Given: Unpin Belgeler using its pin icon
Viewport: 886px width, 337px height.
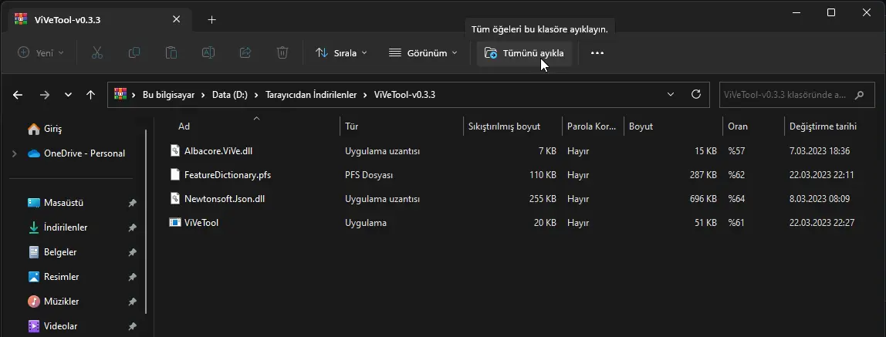Looking at the screenshot, I should (132, 252).
